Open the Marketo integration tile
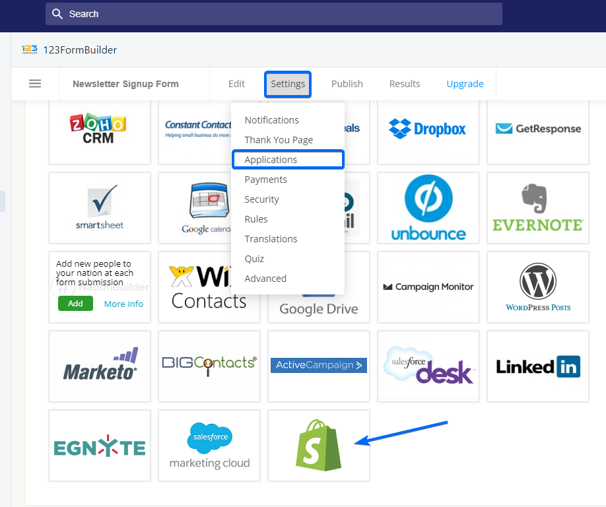The width and height of the screenshot is (606, 507). 99,366
